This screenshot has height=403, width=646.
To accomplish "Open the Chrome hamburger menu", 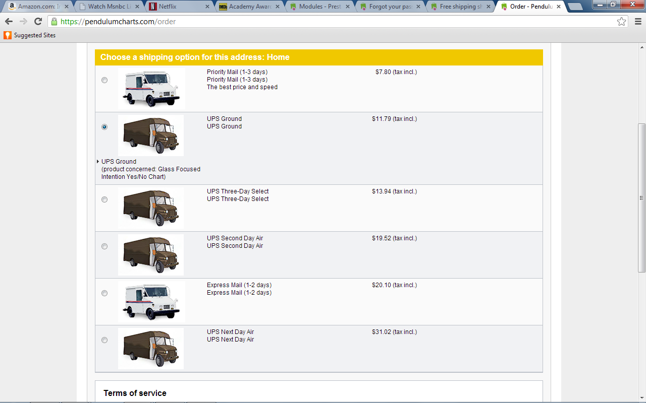I will pyautogui.click(x=638, y=21).
